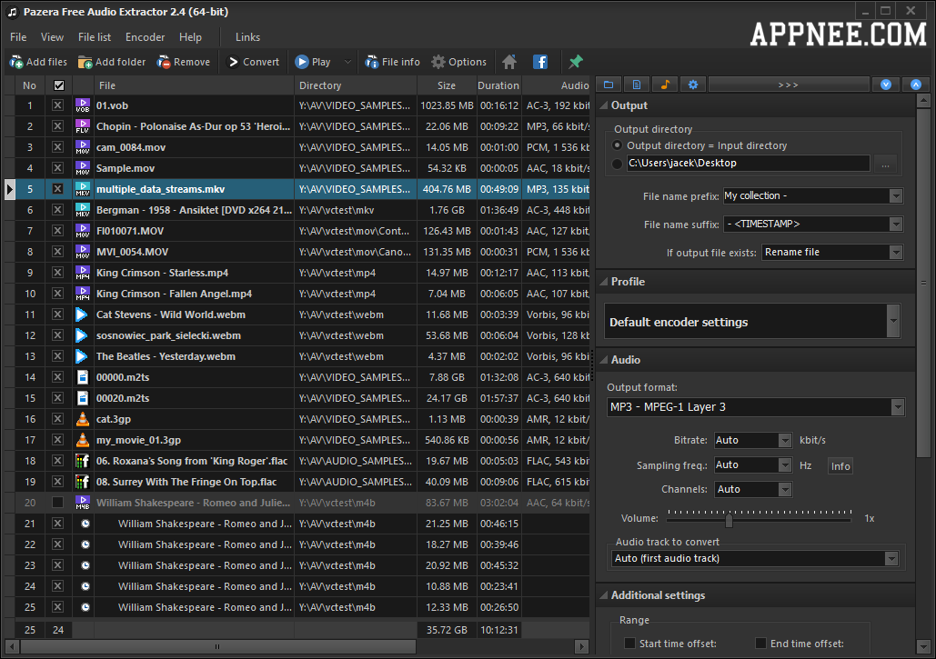Image resolution: width=936 pixels, height=659 pixels.
Task: Toggle the checkbox for Sample.mov
Action: pyautogui.click(x=57, y=168)
